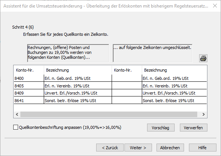This screenshot has width=221, height=156.
Task: Select the empty target Konto-Nr. cell for 8405
Action: 127,86
